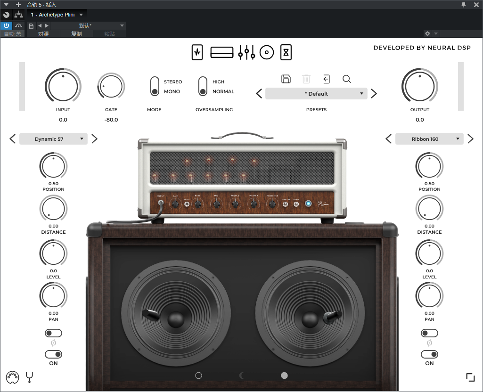Open plugin settings gear
This screenshot has height=392, width=483.
(427, 33)
